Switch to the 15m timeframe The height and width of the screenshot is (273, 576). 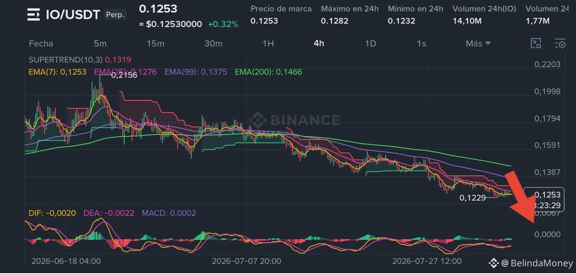tap(156, 43)
